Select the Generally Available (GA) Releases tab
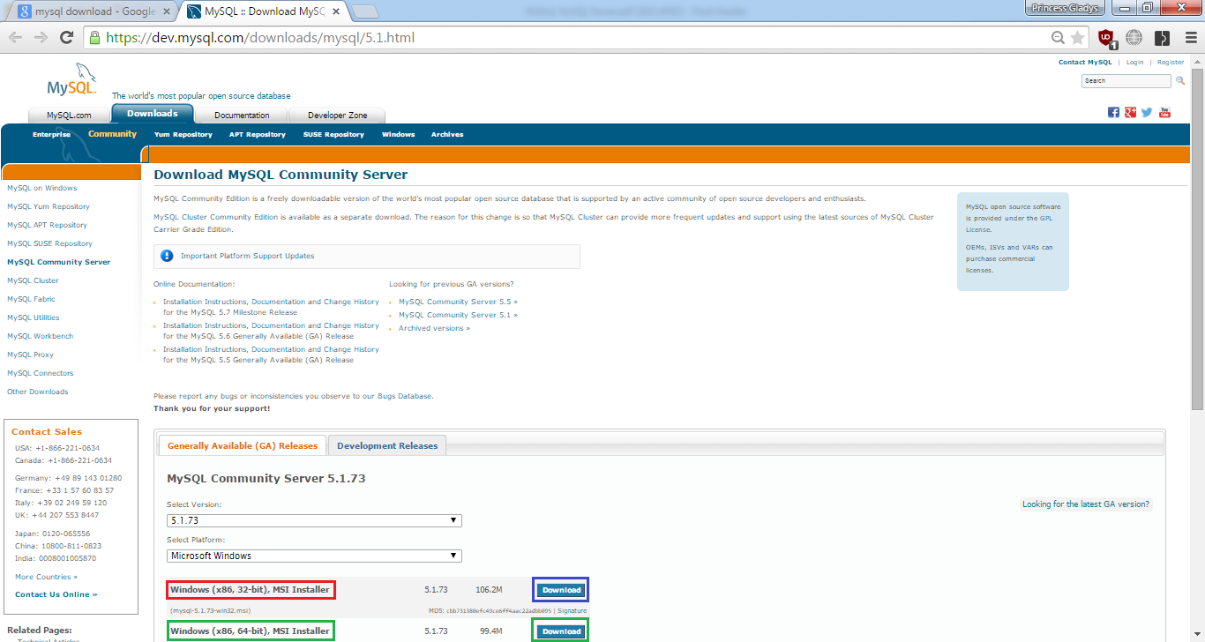The image size is (1205, 642). [x=243, y=446]
